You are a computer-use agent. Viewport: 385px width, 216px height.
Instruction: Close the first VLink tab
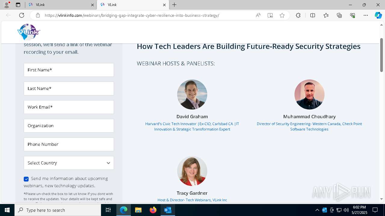click(x=92, y=5)
